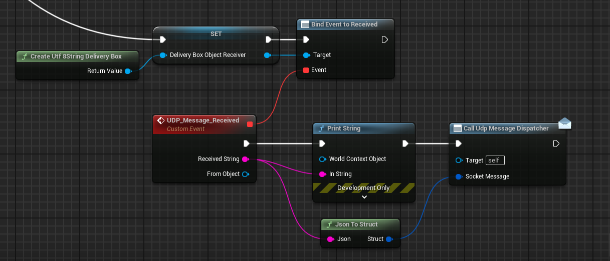Image resolution: width=610 pixels, height=261 pixels.
Task: Click Print String function icon
Action: 321,128
